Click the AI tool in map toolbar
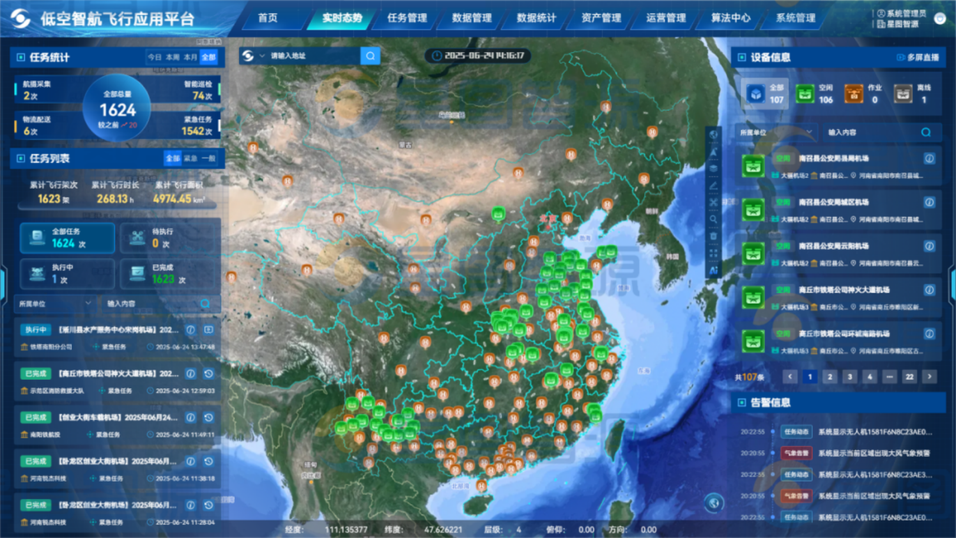The width and height of the screenshot is (956, 538). coord(713,270)
